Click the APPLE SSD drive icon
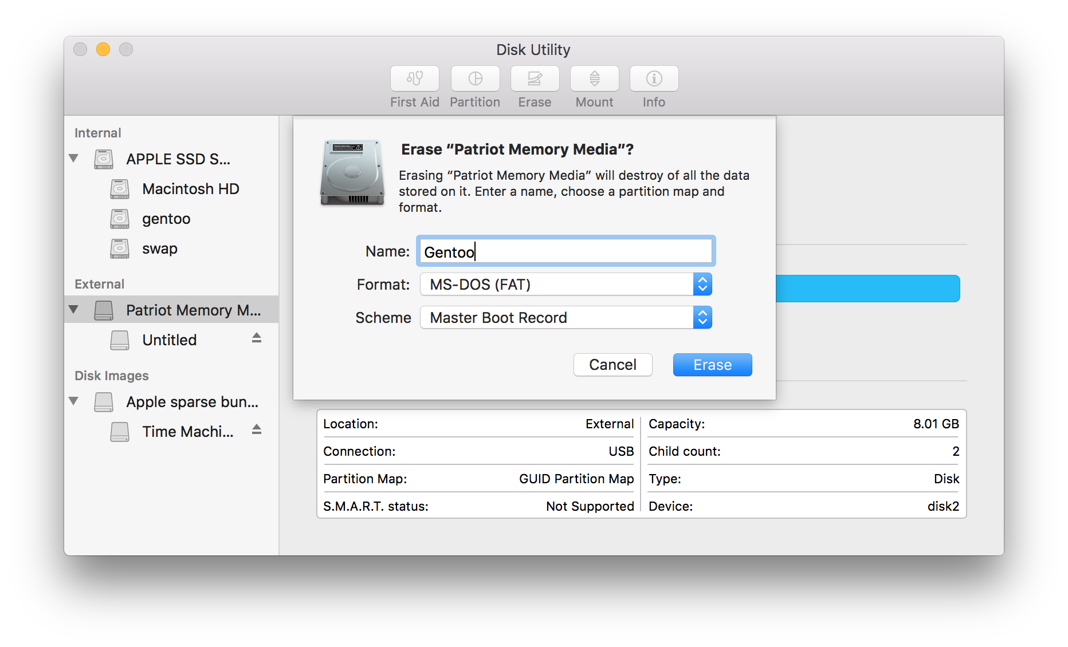This screenshot has height=647, width=1068. pos(104,159)
